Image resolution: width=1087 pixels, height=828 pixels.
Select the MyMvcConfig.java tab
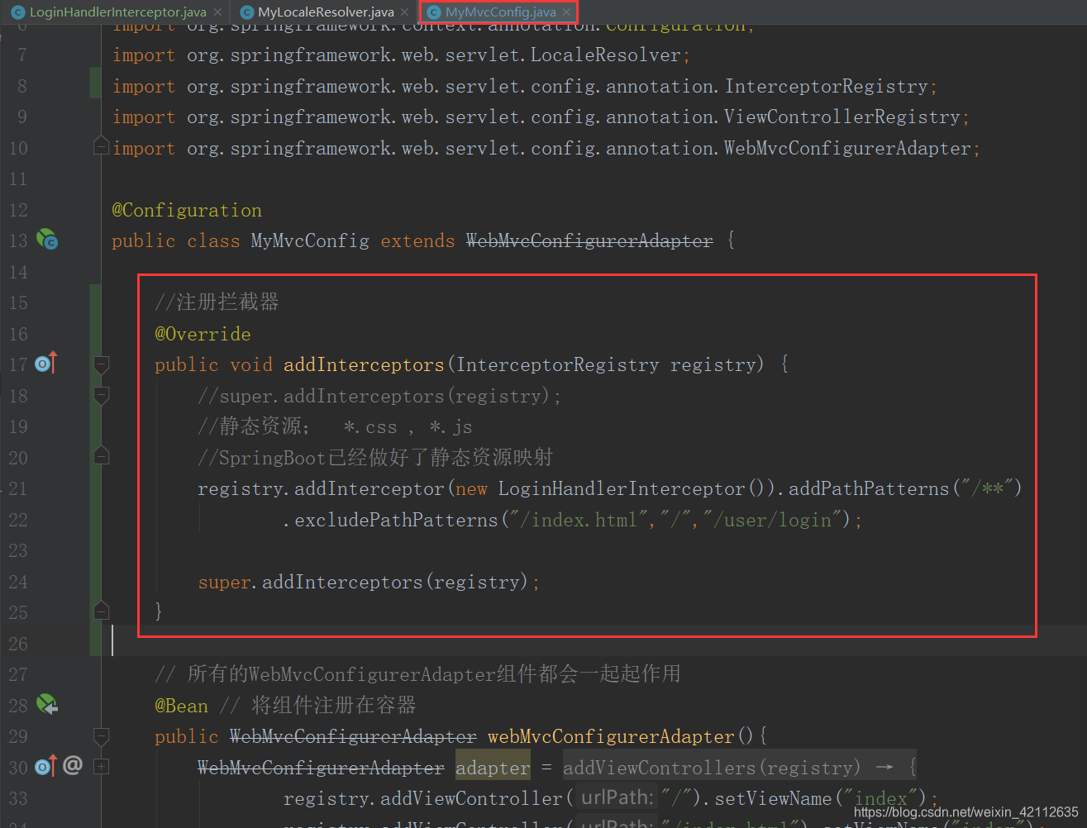[x=500, y=12]
